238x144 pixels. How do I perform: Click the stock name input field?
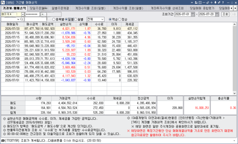point(36,19)
